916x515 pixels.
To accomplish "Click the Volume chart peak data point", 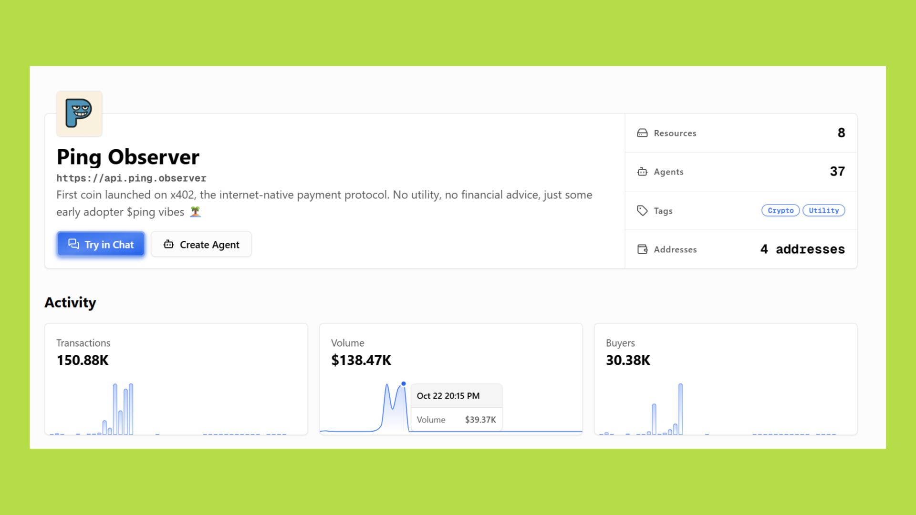I will tap(404, 384).
